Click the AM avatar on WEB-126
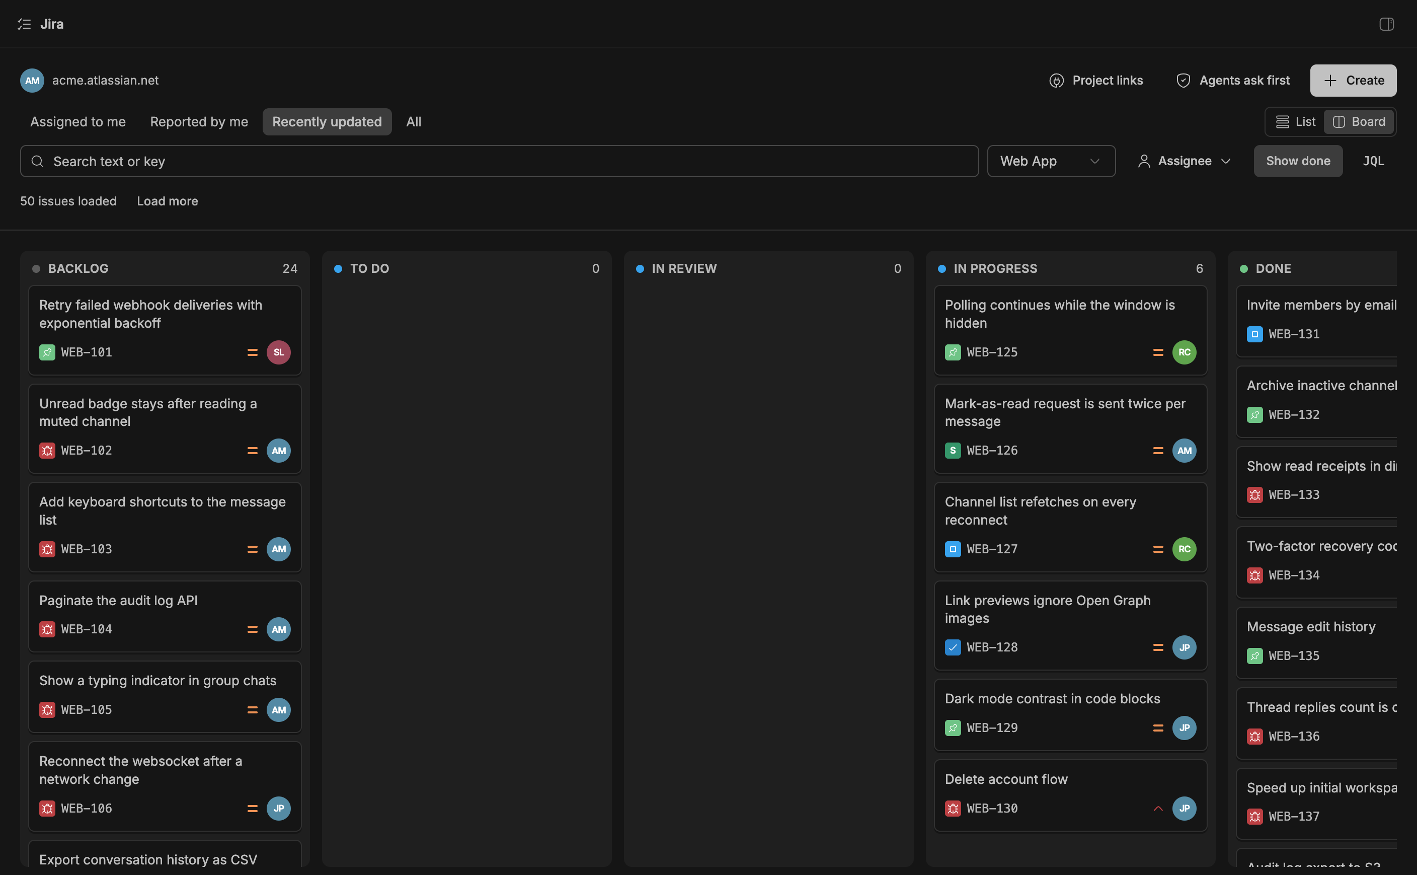The image size is (1417, 875). 1184,450
